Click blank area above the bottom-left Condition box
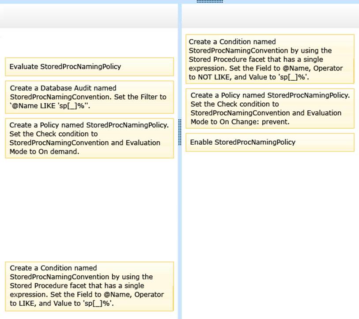 [88, 207]
